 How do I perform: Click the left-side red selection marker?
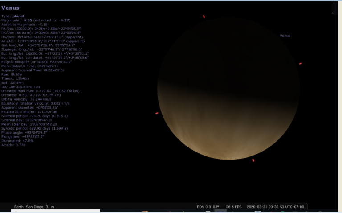[157, 113]
